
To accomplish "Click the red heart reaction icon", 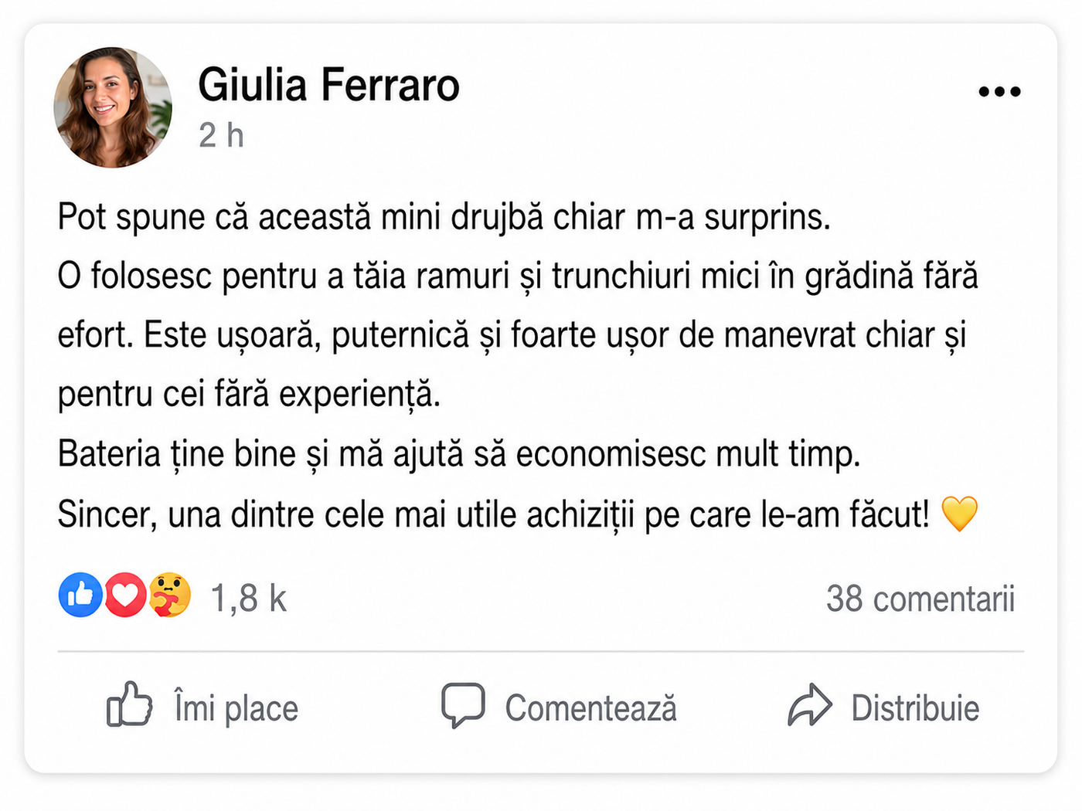I will [x=125, y=595].
